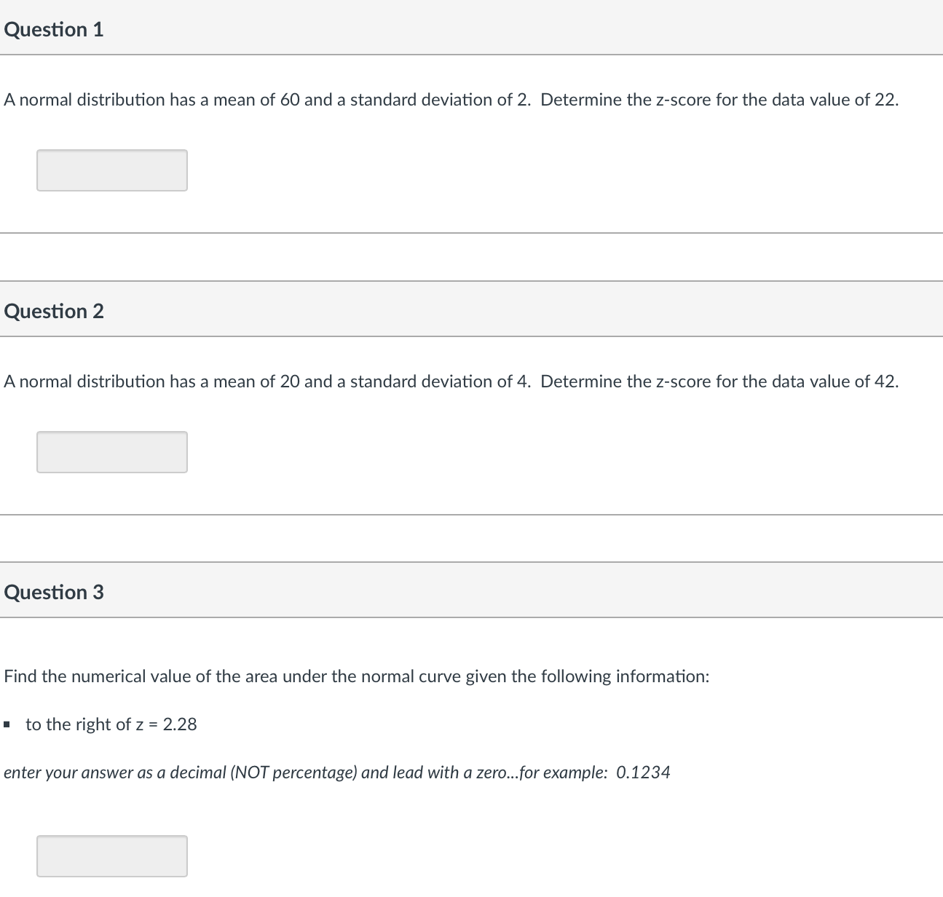
Task: Click the Question 2 problem statement text
Action: tap(450, 381)
